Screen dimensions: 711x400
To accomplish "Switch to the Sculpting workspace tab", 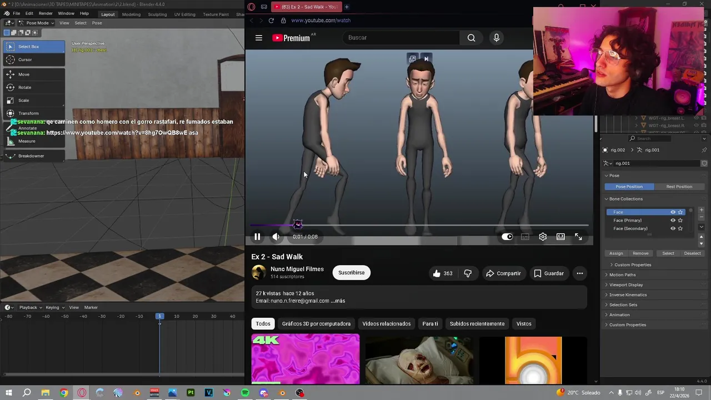I will 157,14.
